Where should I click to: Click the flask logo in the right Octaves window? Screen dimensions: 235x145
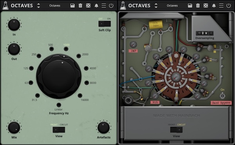pos(123,5)
